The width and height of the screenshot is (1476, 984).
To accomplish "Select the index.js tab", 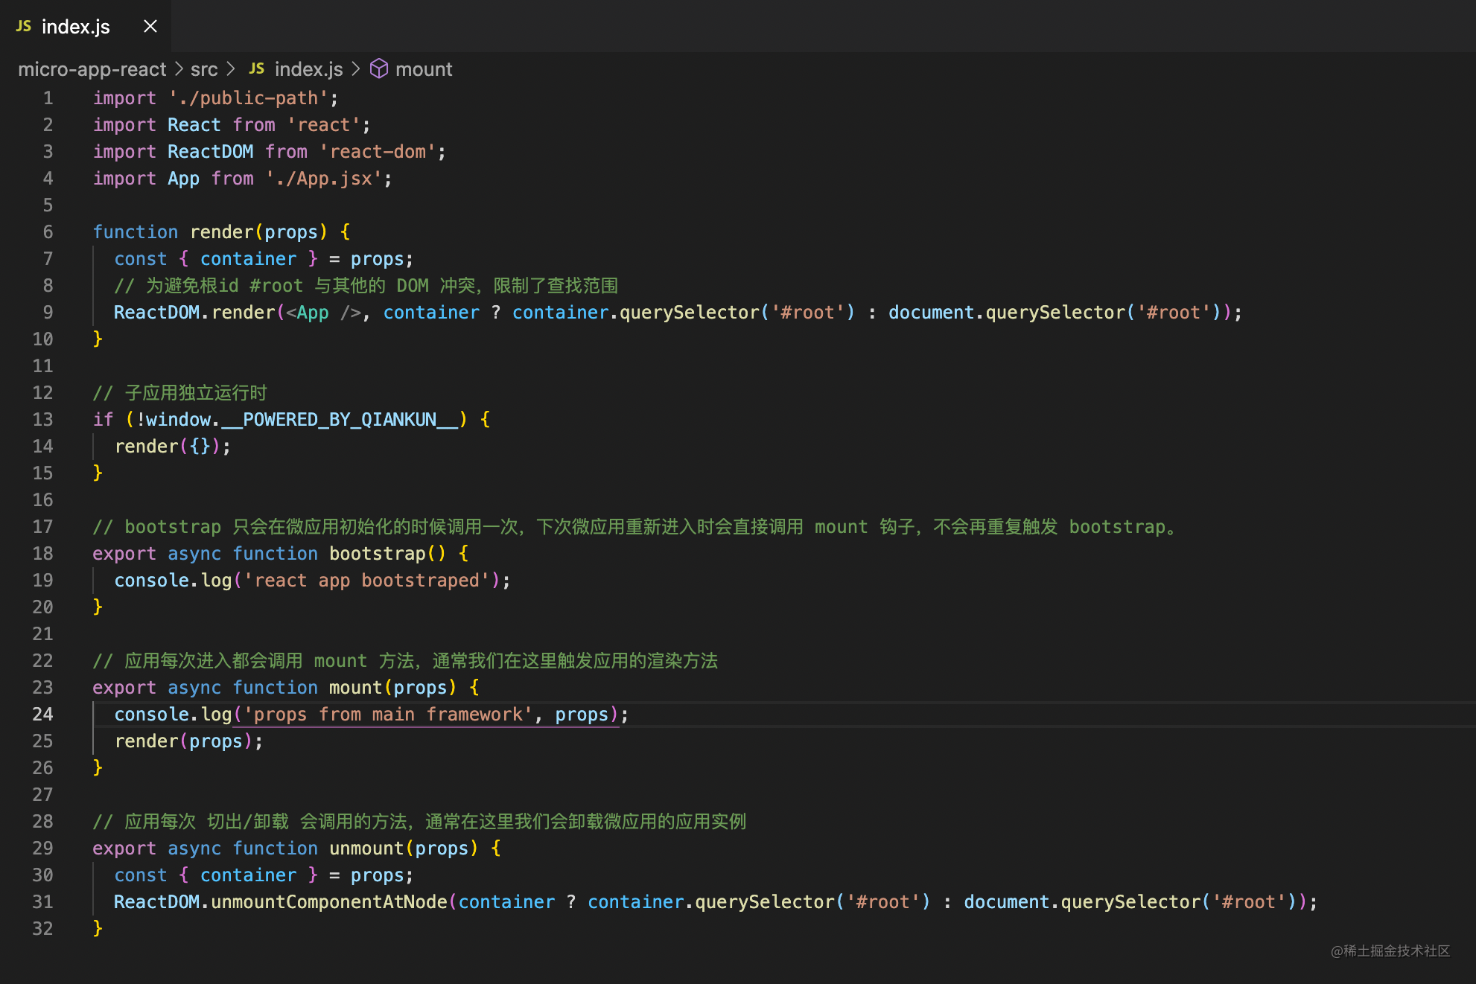I will (x=75, y=27).
